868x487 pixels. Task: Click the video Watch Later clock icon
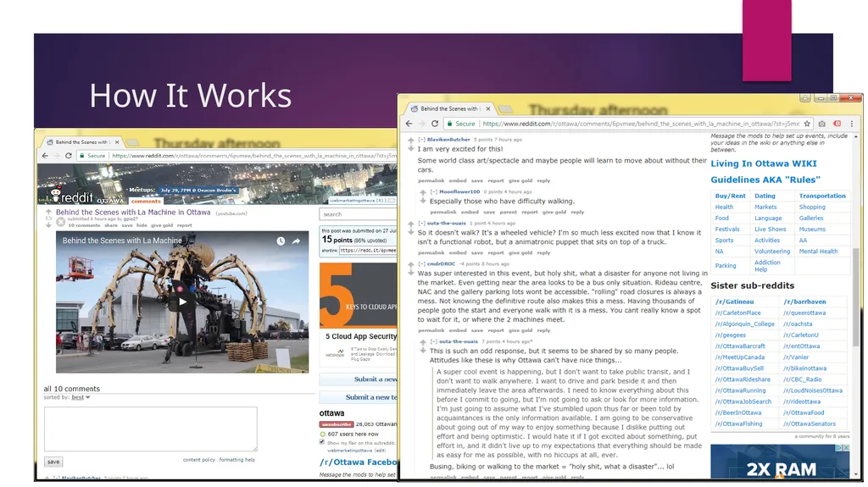coord(281,241)
